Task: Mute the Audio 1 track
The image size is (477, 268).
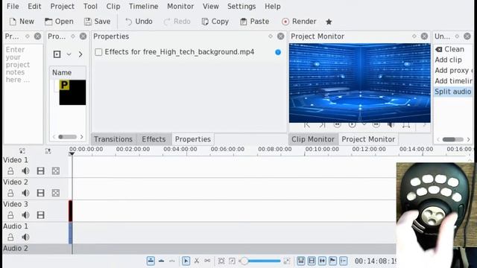Action: click(x=25, y=237)
